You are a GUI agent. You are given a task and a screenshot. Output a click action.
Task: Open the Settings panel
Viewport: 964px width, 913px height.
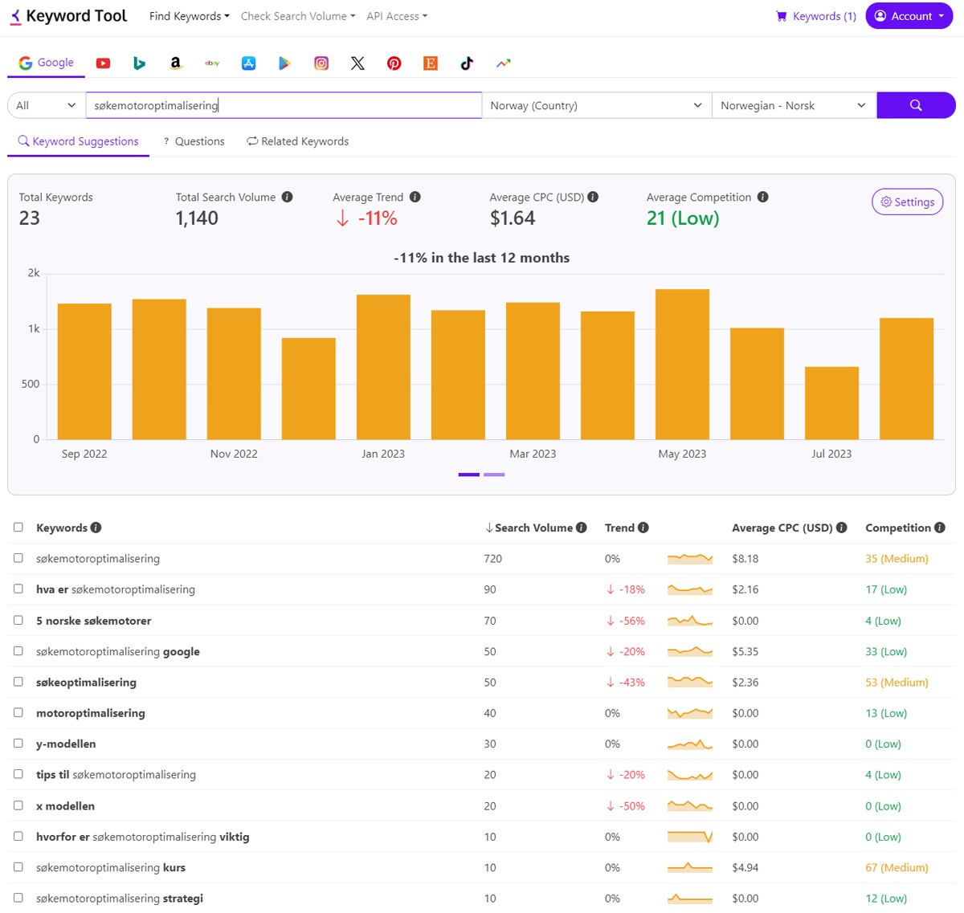tap(907, 202)
